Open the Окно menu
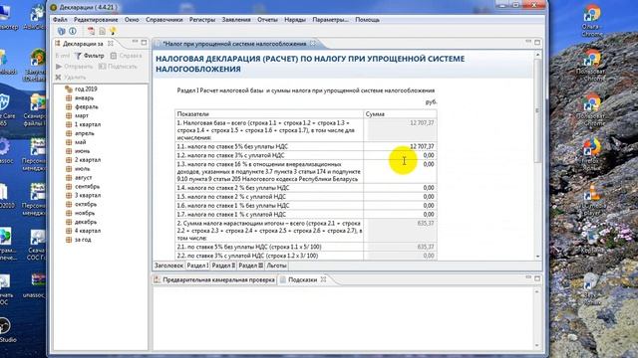 (x=132, y=20)
